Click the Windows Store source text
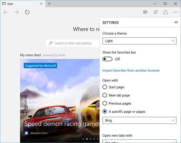Image resolution: width=181 pixels, height=143 pixels. coord(39,133)
